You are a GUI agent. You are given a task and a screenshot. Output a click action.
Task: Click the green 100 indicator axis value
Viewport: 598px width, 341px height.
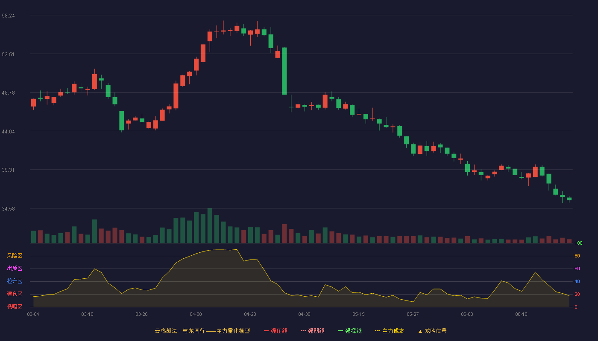pos(578,243)
